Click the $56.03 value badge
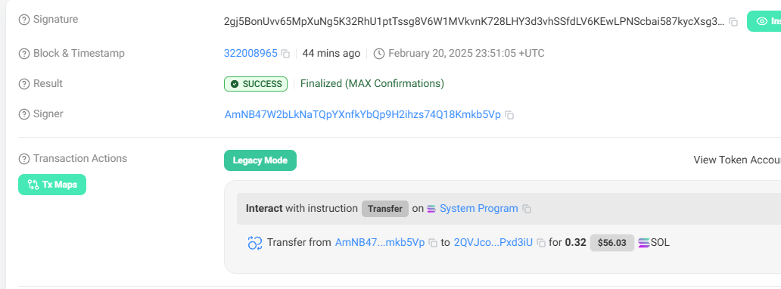781x289 pixels. [612, 243]
